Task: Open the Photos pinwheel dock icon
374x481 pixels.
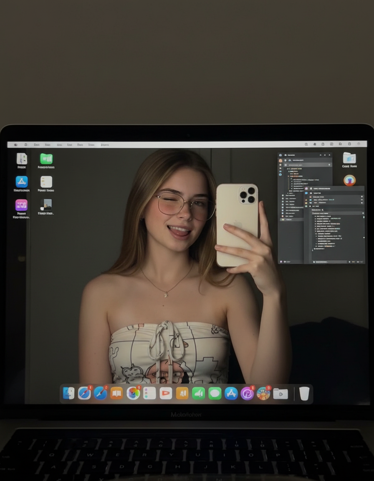Action: pyautogui.click(x=133, y=393)
